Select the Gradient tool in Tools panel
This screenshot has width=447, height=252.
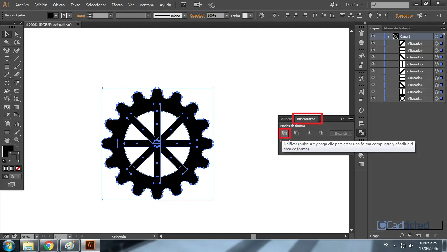[17, 107]
